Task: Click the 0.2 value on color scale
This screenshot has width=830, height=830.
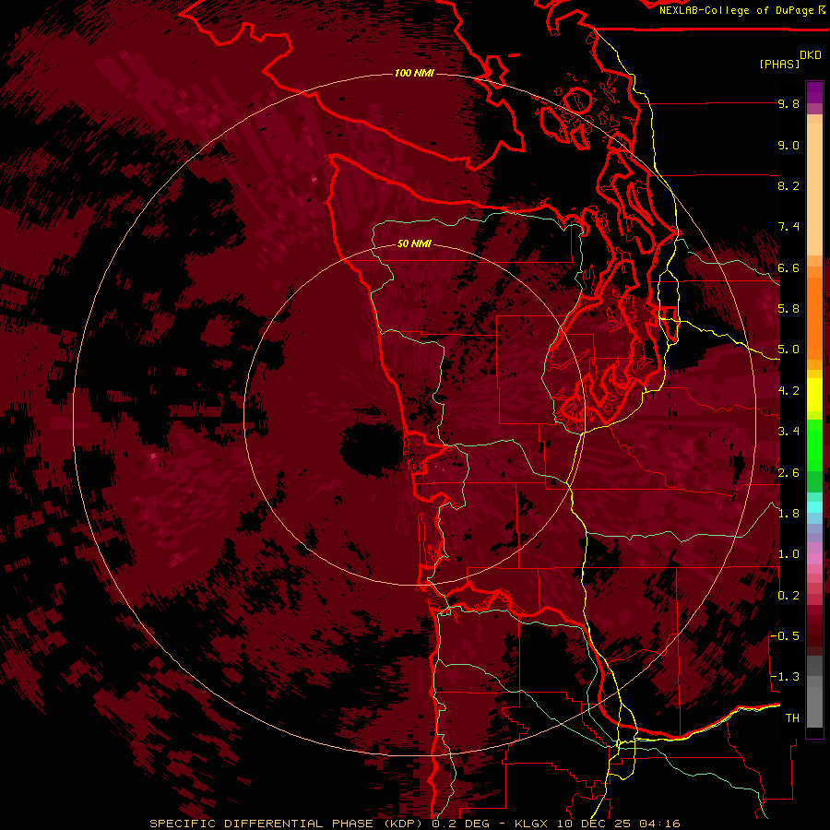Action: click(788, 596)
